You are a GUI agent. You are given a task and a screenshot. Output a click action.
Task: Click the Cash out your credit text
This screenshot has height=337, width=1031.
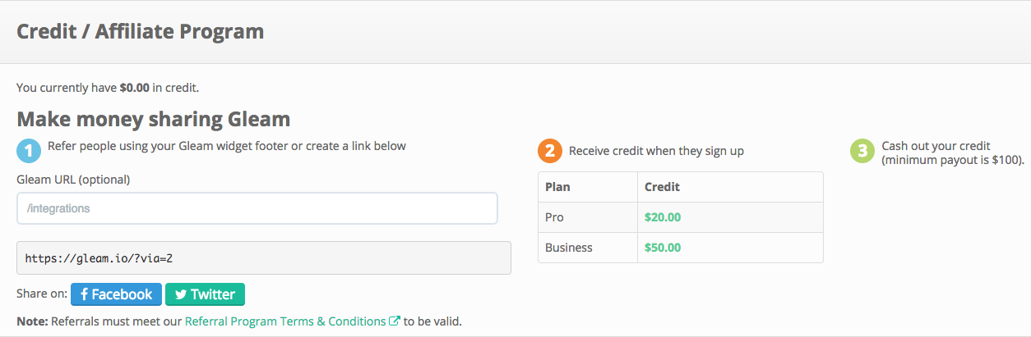(936, 146)
